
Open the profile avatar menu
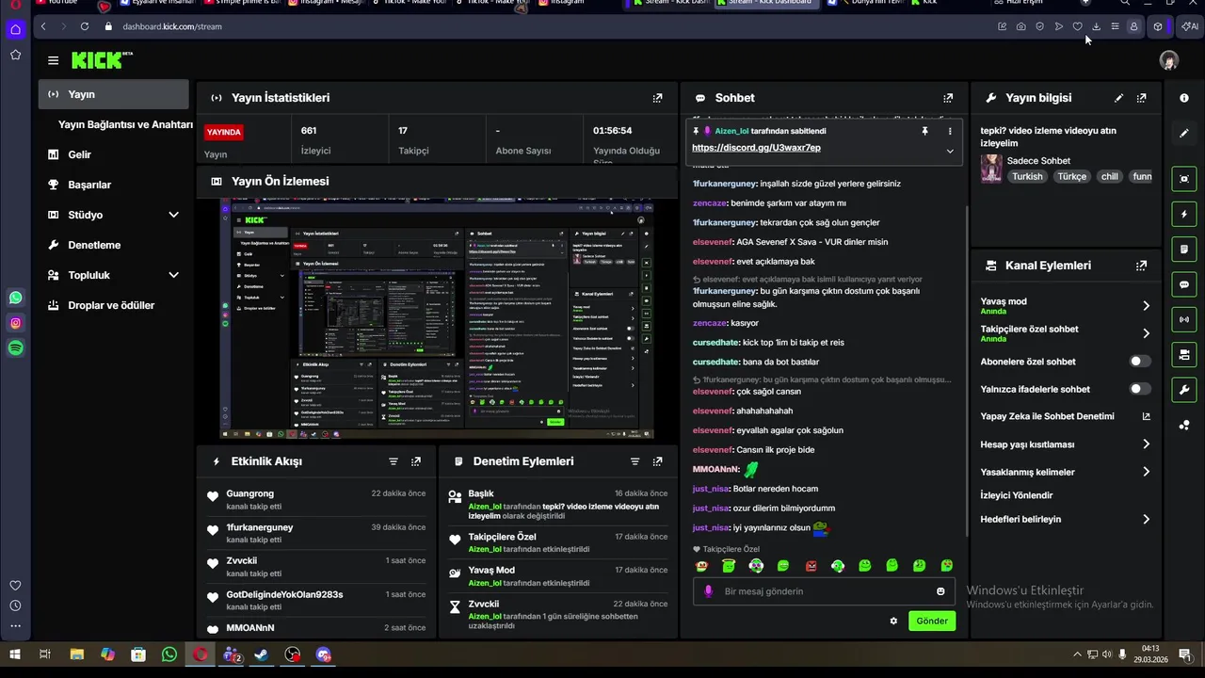[x=1169, y=60]
